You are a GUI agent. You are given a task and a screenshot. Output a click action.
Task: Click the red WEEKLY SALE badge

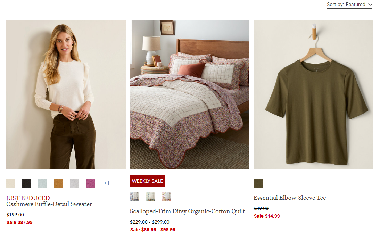click(x=147, y=181)
